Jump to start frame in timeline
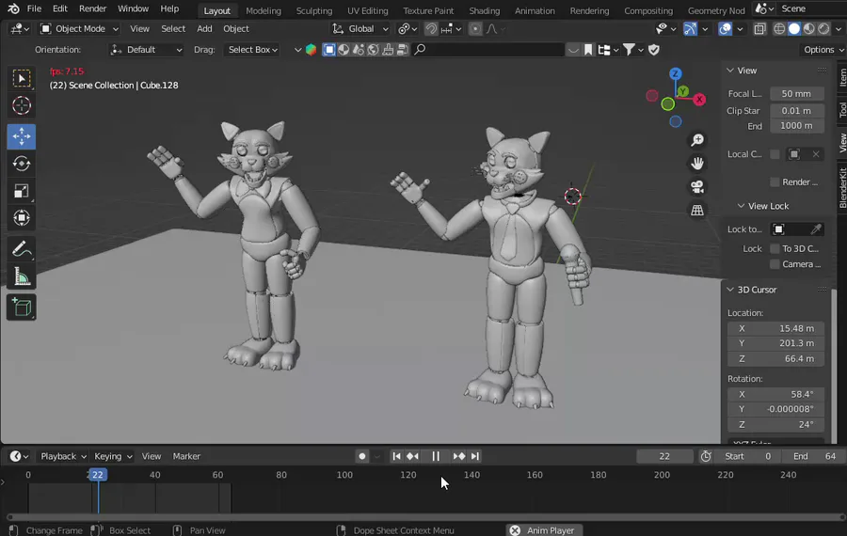 click(x=396, y=456)
